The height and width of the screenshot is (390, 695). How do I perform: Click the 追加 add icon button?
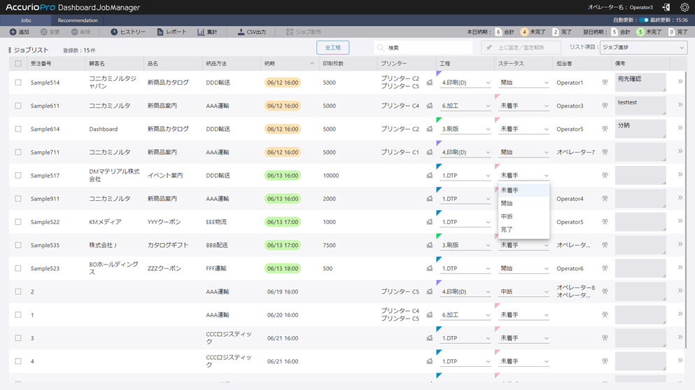pos(20,32)
